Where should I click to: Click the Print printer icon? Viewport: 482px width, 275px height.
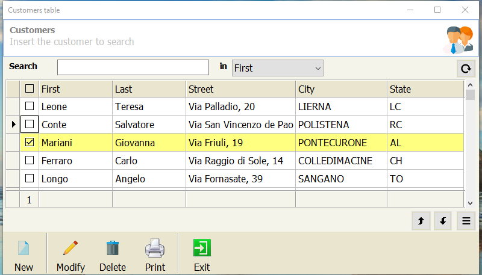[x=155, y=248]
